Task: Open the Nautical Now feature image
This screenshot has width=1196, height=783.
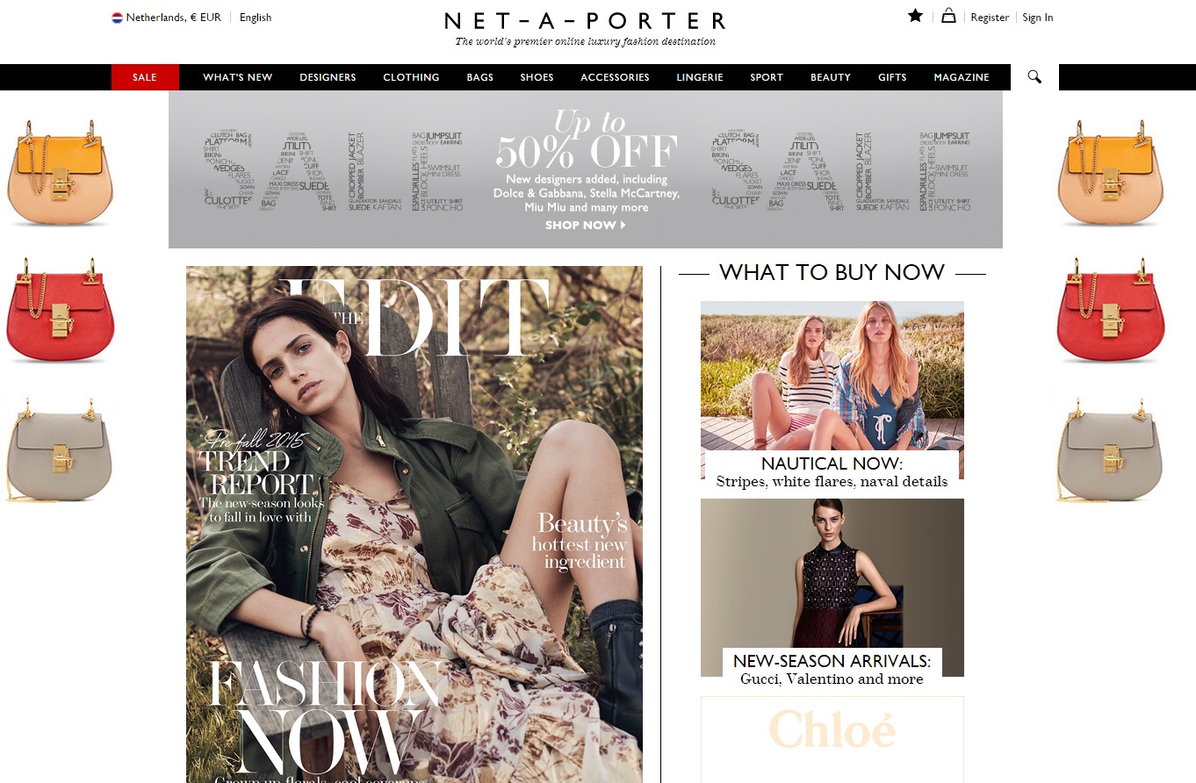Action: pos(832,391)
